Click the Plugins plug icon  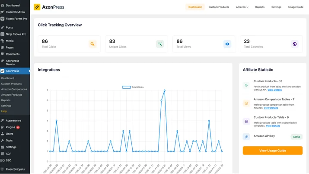click(2, 127)
